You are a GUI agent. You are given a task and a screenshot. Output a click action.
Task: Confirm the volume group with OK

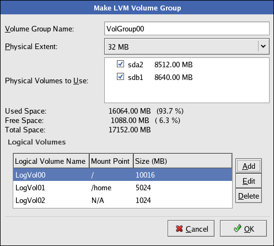[243, 228]
